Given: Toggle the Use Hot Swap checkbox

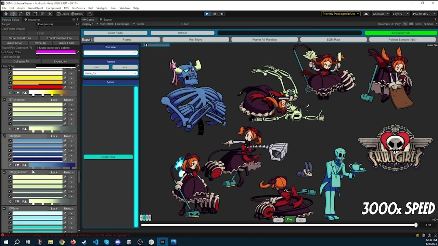Looking at the screenshot, I should tap(38, 57).
